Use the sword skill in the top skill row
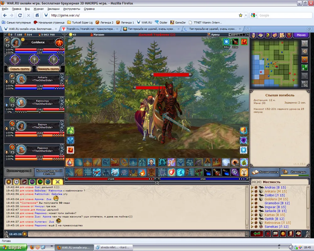The height and width of the screenshot is (251, 314). tap(97, 162)
